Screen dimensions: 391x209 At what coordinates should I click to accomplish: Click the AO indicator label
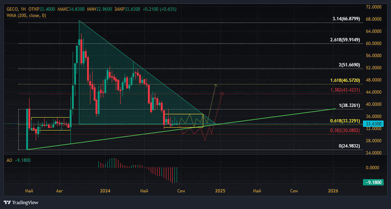coord(9,160)
